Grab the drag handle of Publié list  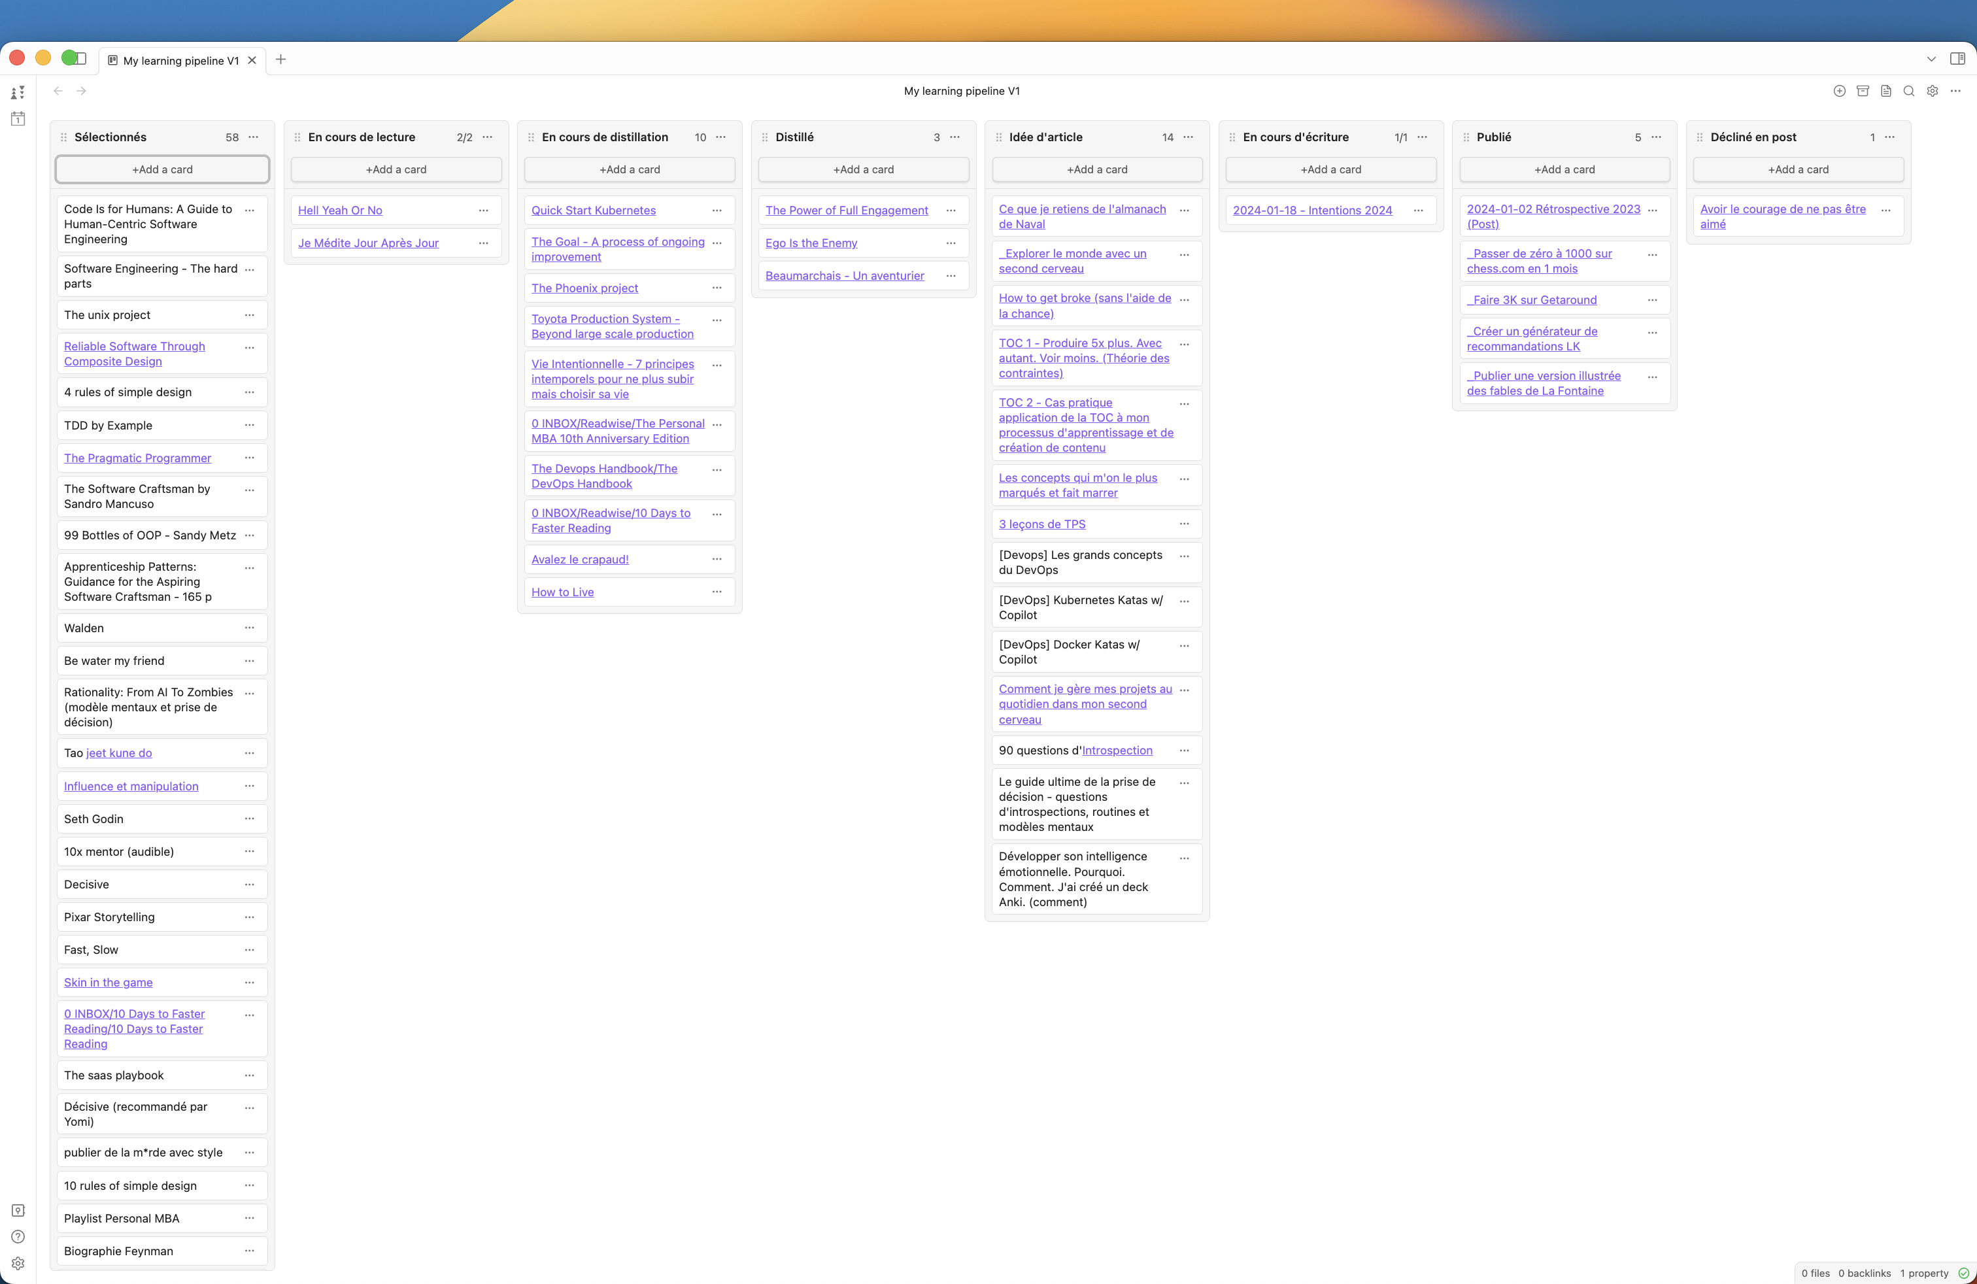tap(1466, 137)
